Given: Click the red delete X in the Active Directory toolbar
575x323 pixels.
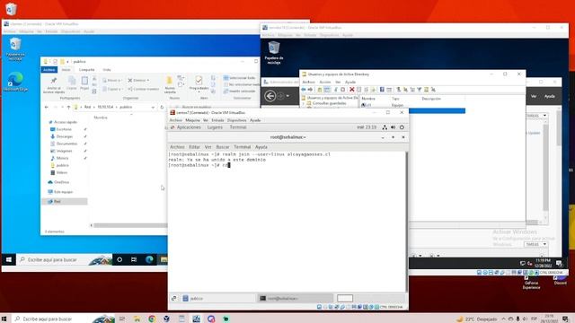Looking at the screenshot, I should coord(351,90).
